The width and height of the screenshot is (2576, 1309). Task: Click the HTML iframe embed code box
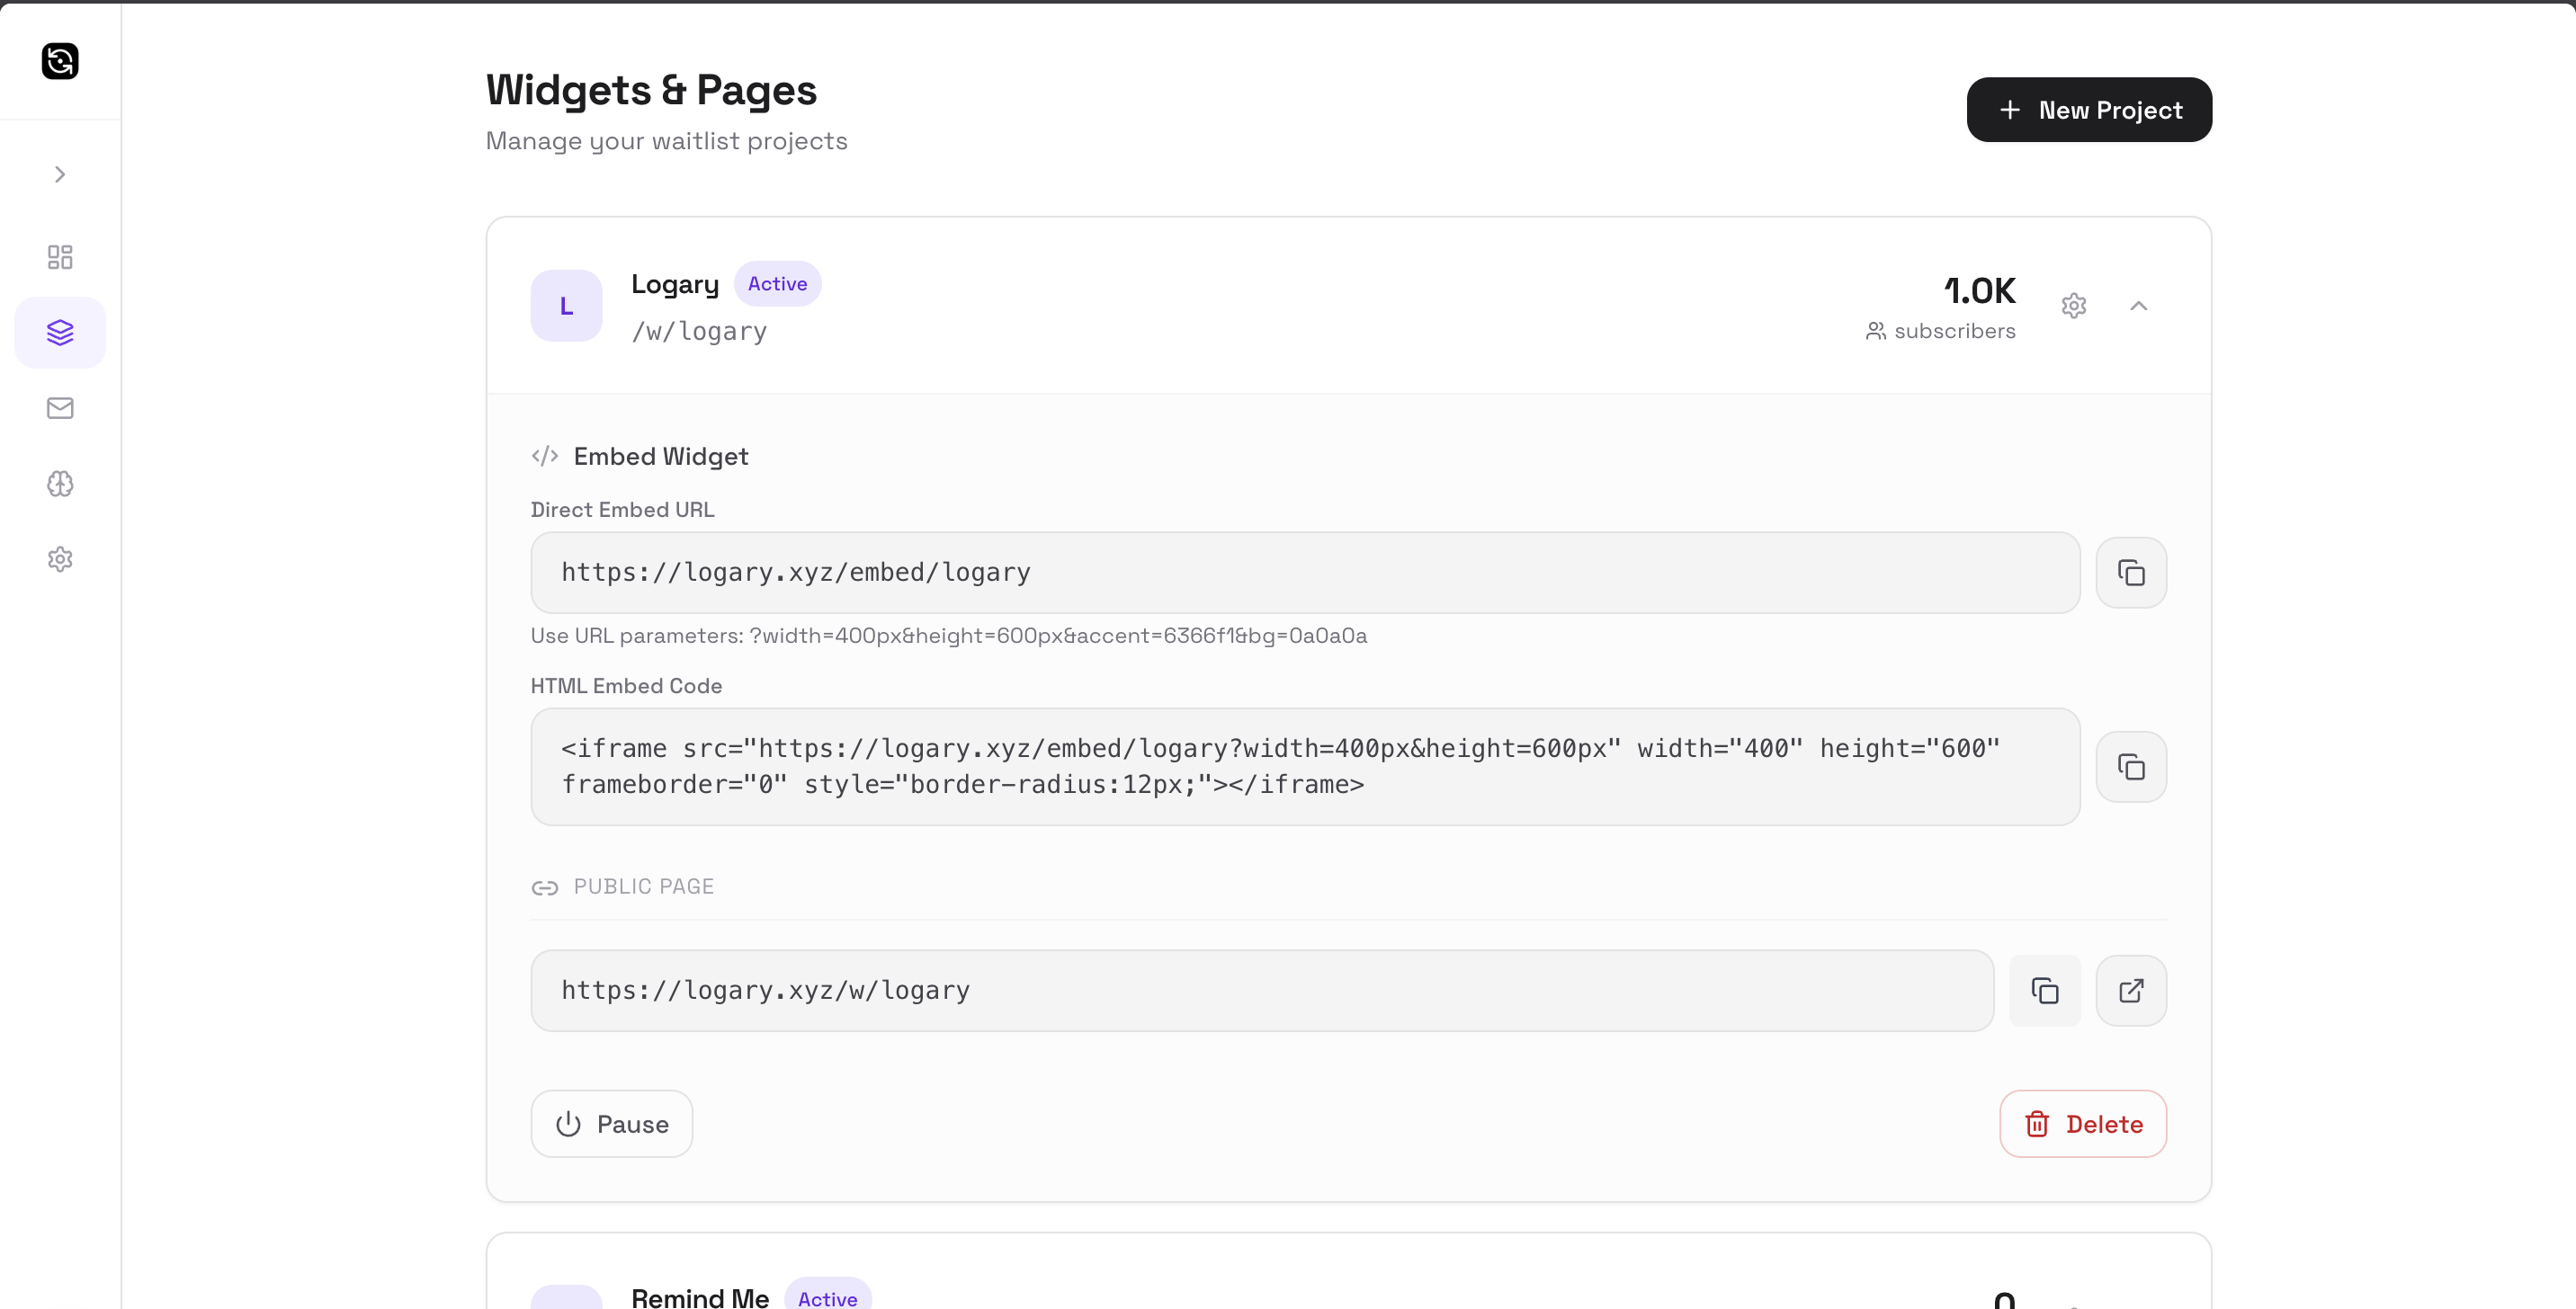pos(1304,766)
